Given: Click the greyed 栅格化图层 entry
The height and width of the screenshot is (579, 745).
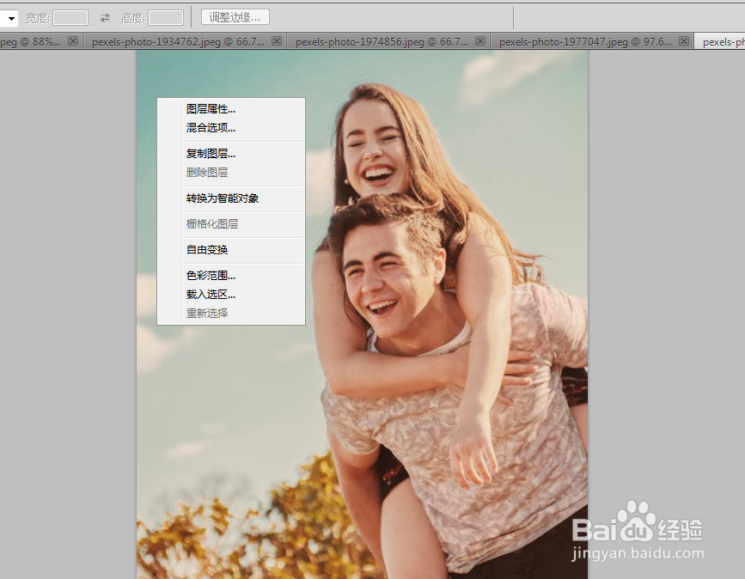Looking at the screenshot, I should click(x=231, y=224).
